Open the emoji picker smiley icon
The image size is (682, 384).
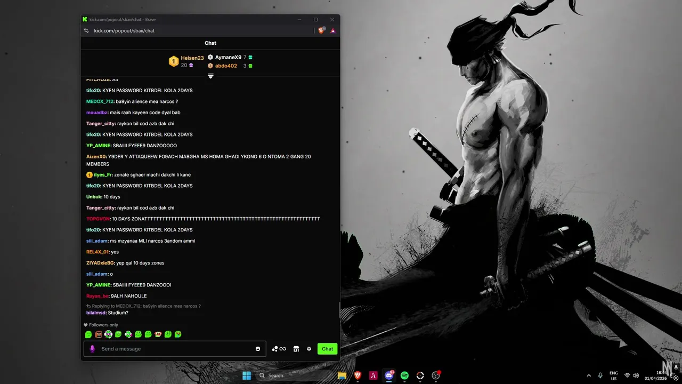point(258,349)
